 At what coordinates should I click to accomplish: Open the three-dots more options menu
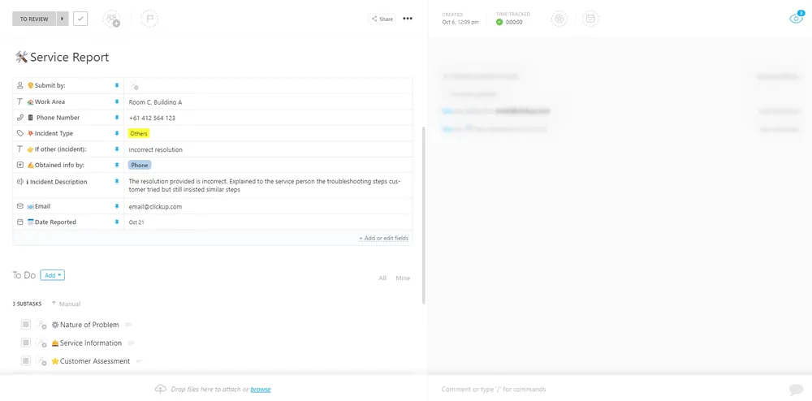(408, 19)
